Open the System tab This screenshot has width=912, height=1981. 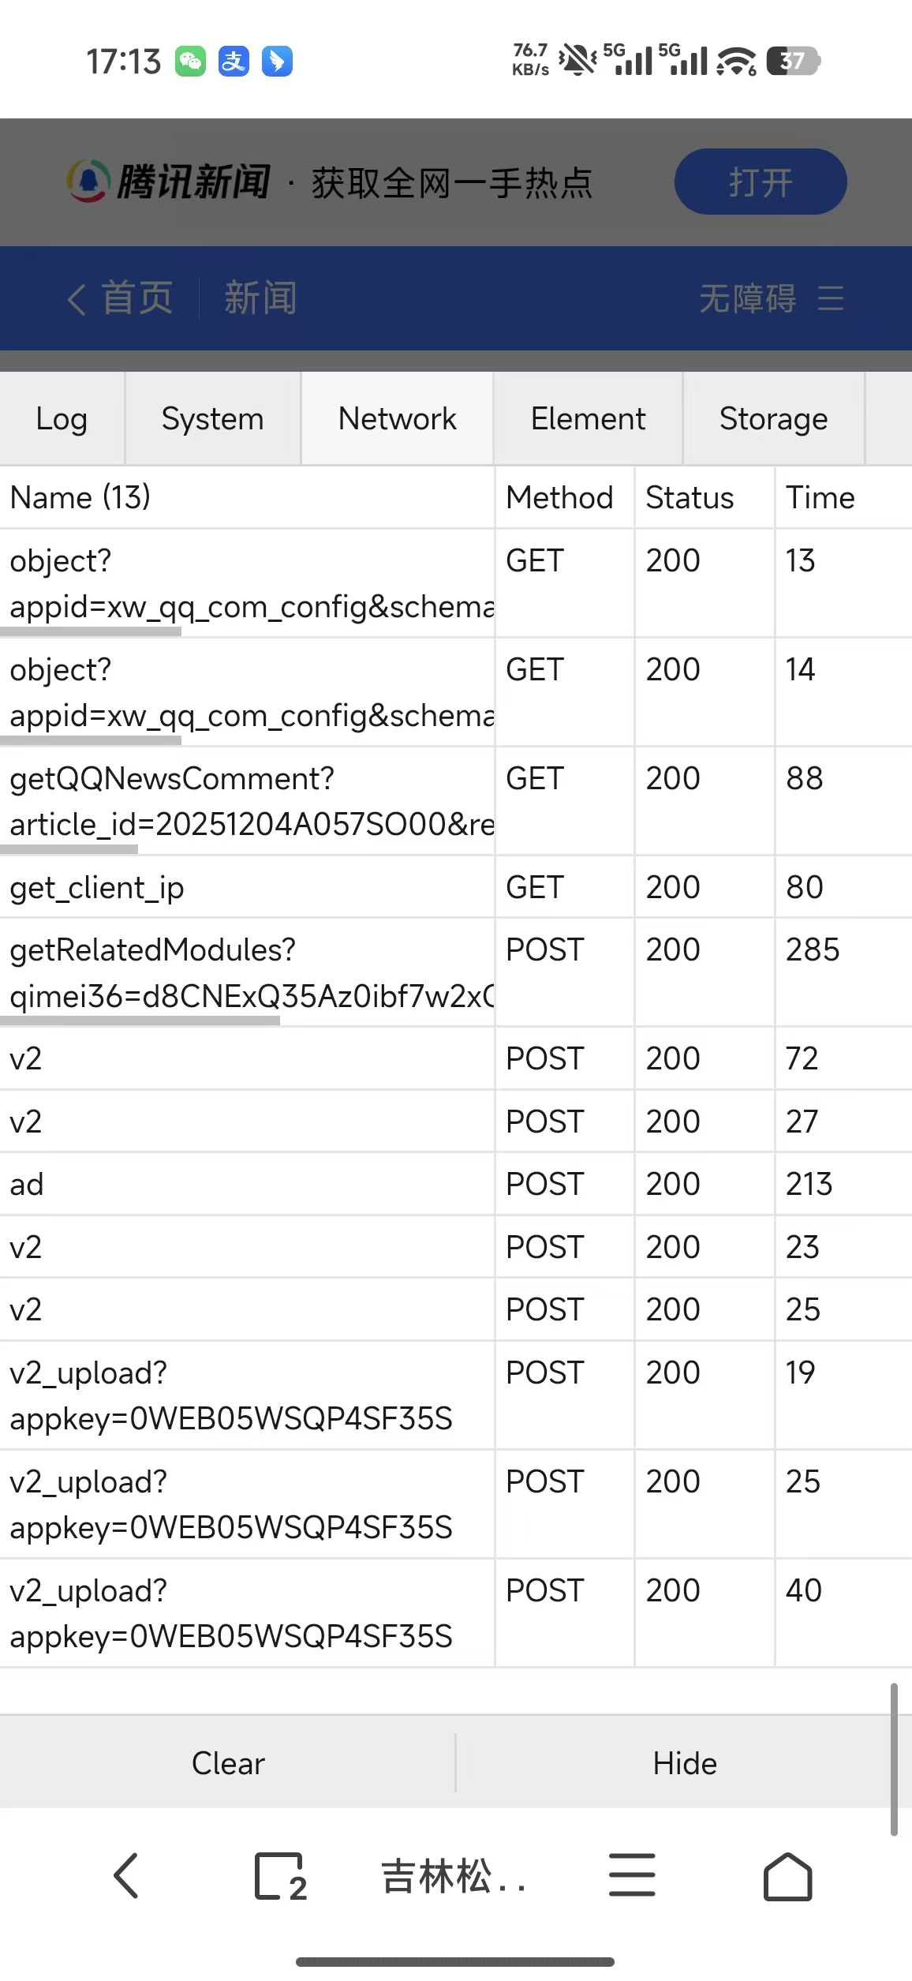tap(212, 418)
